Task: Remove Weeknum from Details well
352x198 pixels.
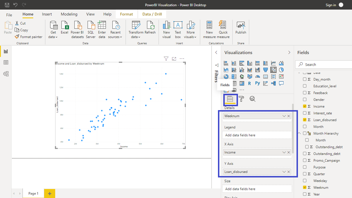Action: tap(289, 116)
